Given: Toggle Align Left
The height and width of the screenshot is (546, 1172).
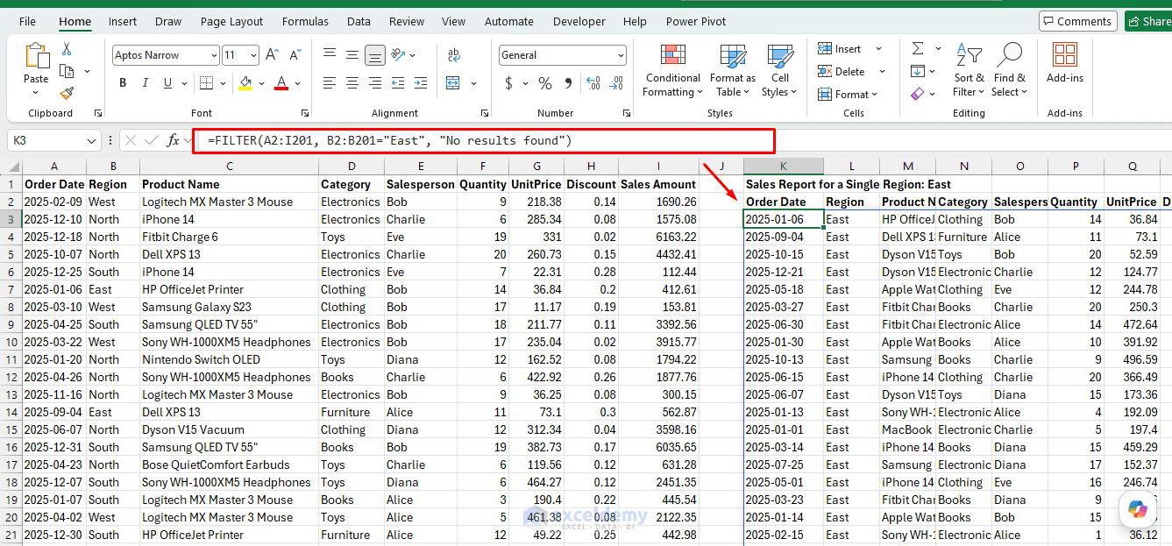Looking at the screenshot, I should [x=330, y=83].
